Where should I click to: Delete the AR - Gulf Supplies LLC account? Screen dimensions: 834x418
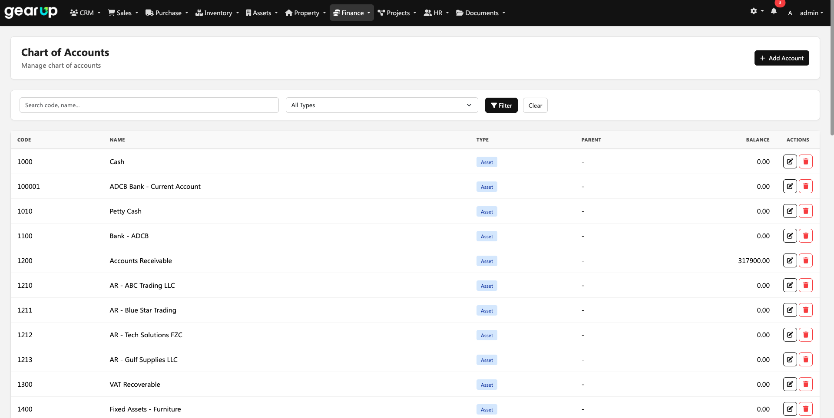pos(806,359)
